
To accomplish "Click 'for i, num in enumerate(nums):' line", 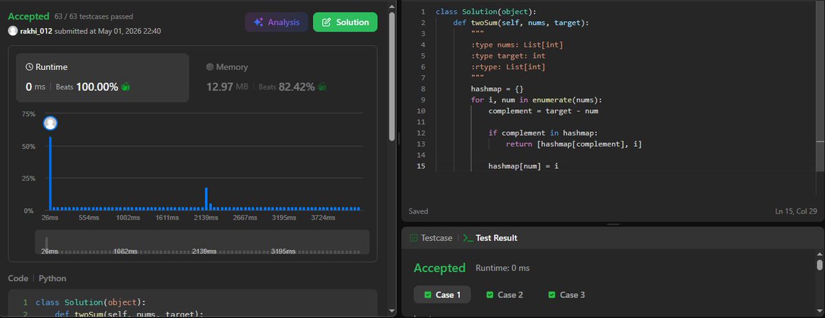I will [x=536, y=100].
